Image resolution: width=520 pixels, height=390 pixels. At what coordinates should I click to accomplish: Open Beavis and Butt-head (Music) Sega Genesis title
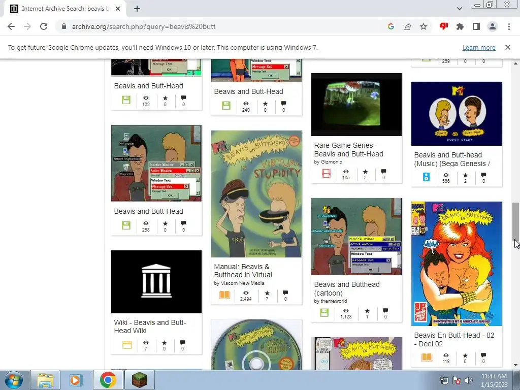452,159
